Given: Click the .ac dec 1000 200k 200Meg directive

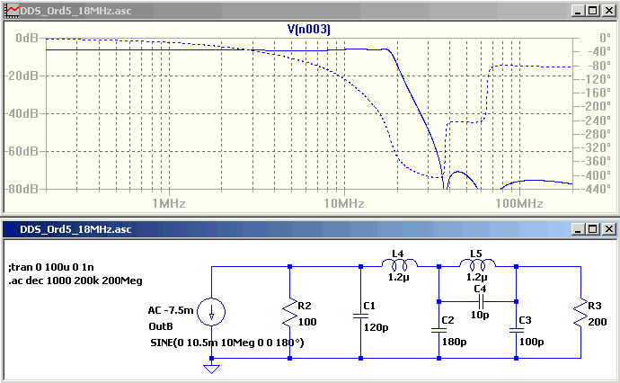Looking at the screenshot, I should 75,281.
